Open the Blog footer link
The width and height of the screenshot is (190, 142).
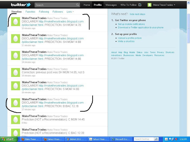point(126,52)
